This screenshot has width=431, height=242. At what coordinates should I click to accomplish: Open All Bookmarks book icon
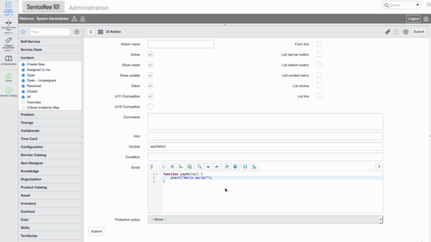coord(9,58)
